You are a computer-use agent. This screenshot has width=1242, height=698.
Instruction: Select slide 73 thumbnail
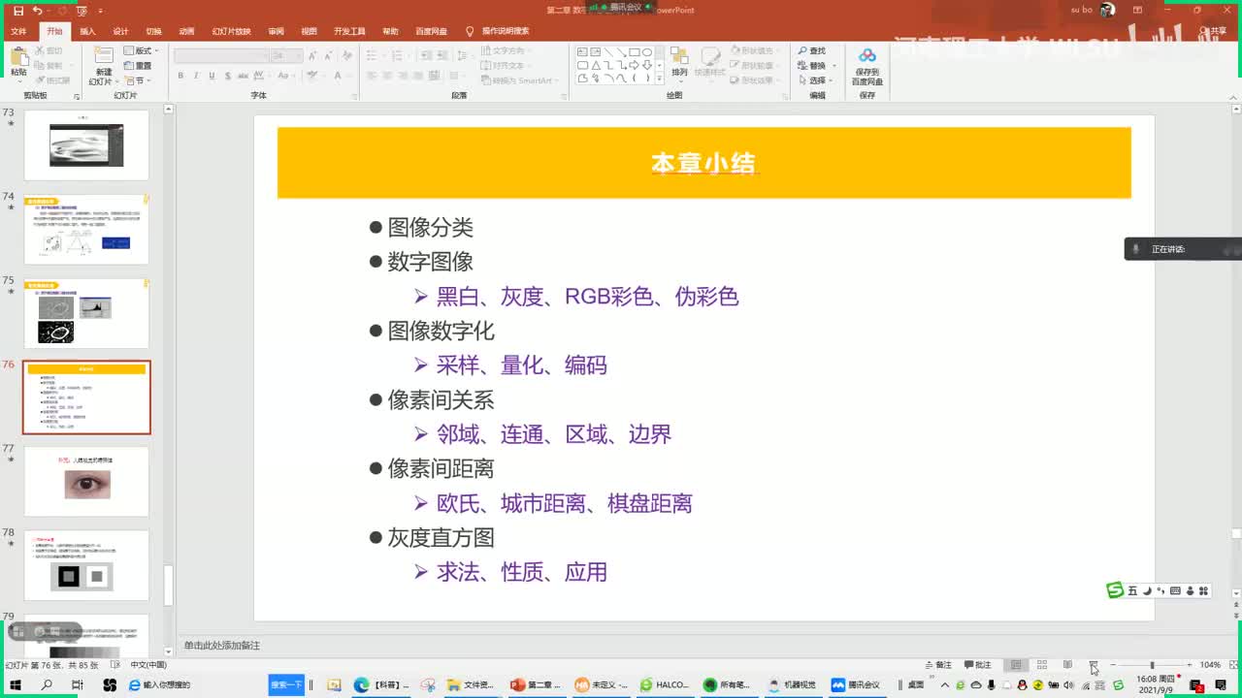[86, 144]
